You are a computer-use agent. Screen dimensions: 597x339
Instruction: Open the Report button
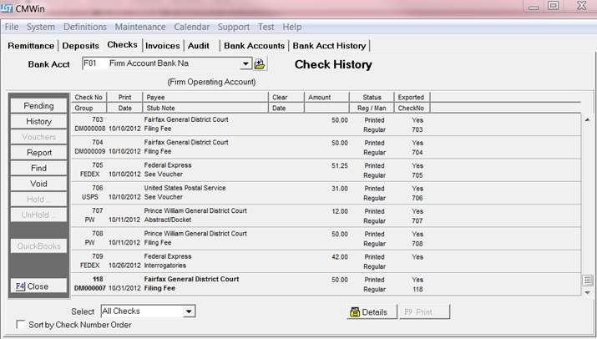click(39, 153)
